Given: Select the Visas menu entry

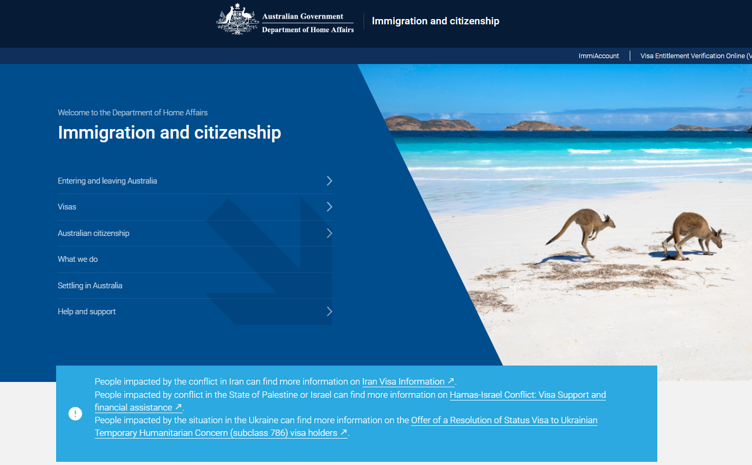Looking at the screenshot, I should [67, 207].
